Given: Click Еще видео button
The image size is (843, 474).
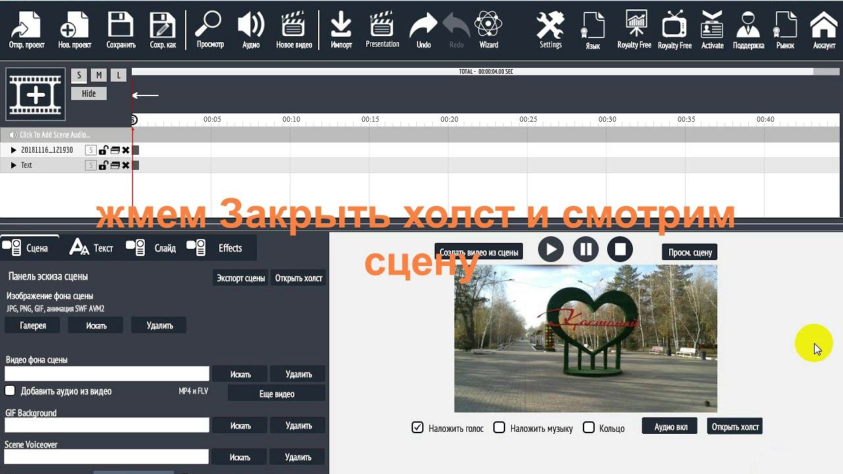Looking at the screenshot, I should [x=277, y=394].
